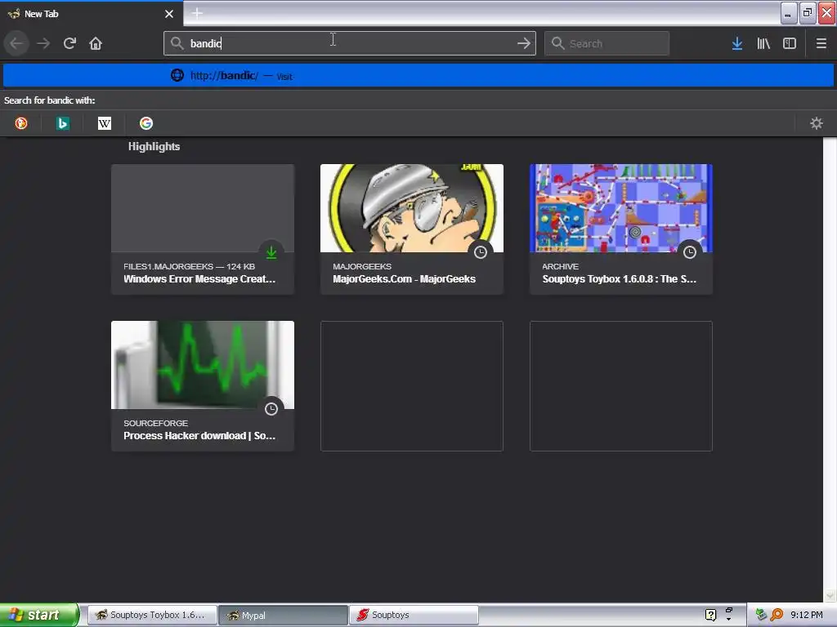Open the home page button

[96, 43]
